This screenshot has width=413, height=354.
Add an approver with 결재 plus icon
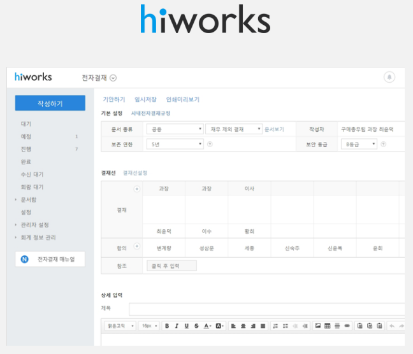click(x=136, y=189)
